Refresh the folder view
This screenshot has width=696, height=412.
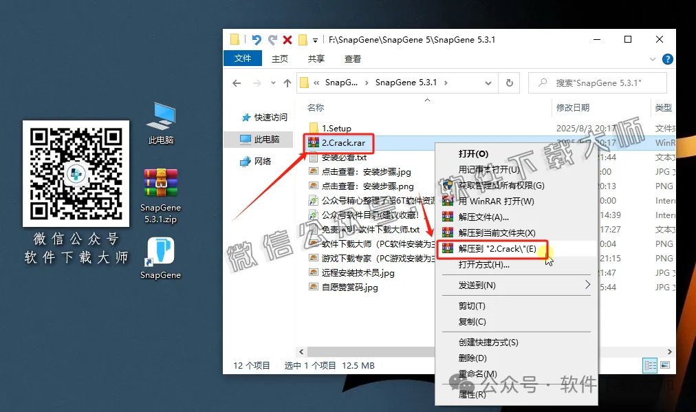tap(508, 82)
